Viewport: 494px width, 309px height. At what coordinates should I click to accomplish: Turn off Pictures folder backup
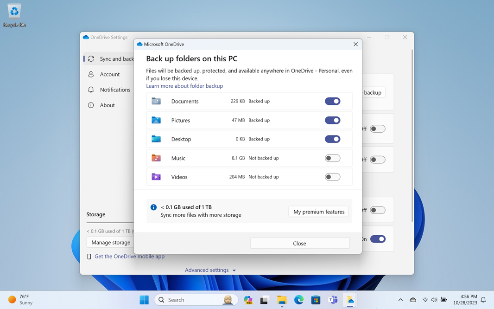coord(332,120)
